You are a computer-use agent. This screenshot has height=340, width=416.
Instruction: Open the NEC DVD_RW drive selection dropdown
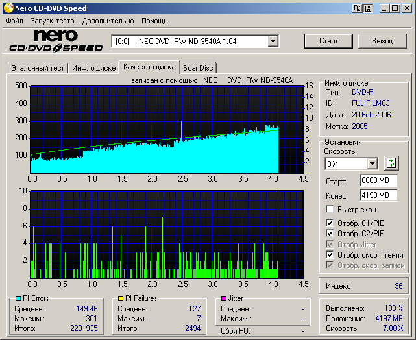pos(273,41)
